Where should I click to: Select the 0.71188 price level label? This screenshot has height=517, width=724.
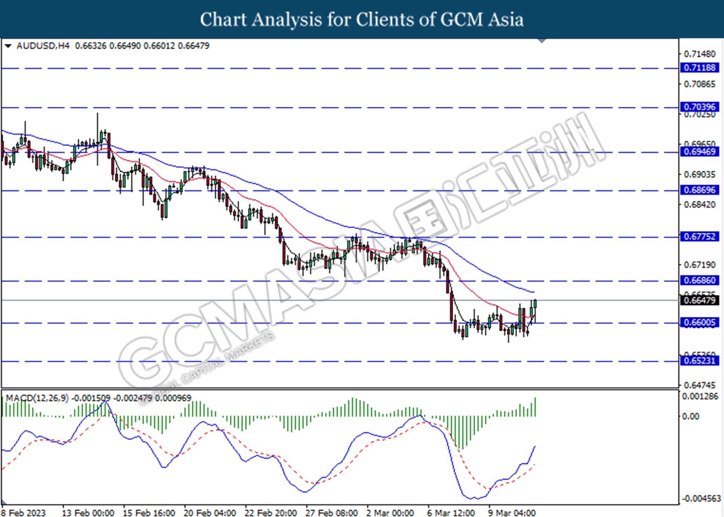pyautogui.click(x=699, y=68)
